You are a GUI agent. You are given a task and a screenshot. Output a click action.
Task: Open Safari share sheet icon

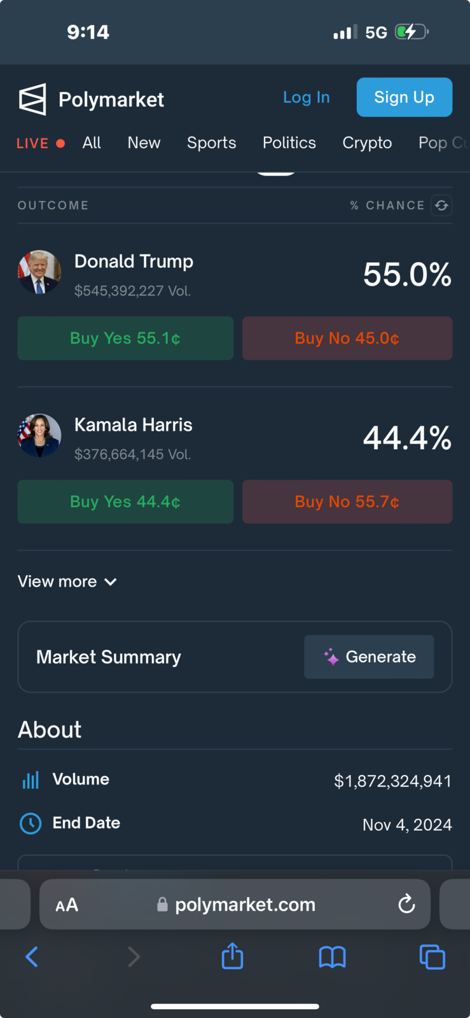[232, 956]
